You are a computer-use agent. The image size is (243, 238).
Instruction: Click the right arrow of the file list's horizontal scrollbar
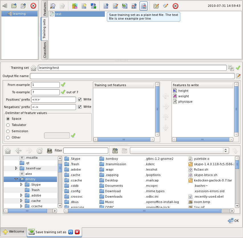(232, 211)
